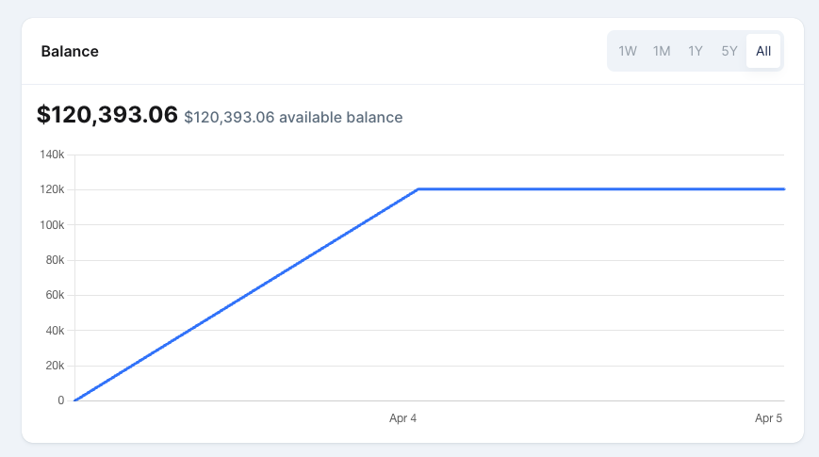Click the 80k y-axis label
Screen dimensions: 819x457
[x=53, y=260]
